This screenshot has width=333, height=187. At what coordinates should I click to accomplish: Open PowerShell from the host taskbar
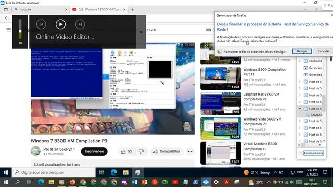pos(196,182)
